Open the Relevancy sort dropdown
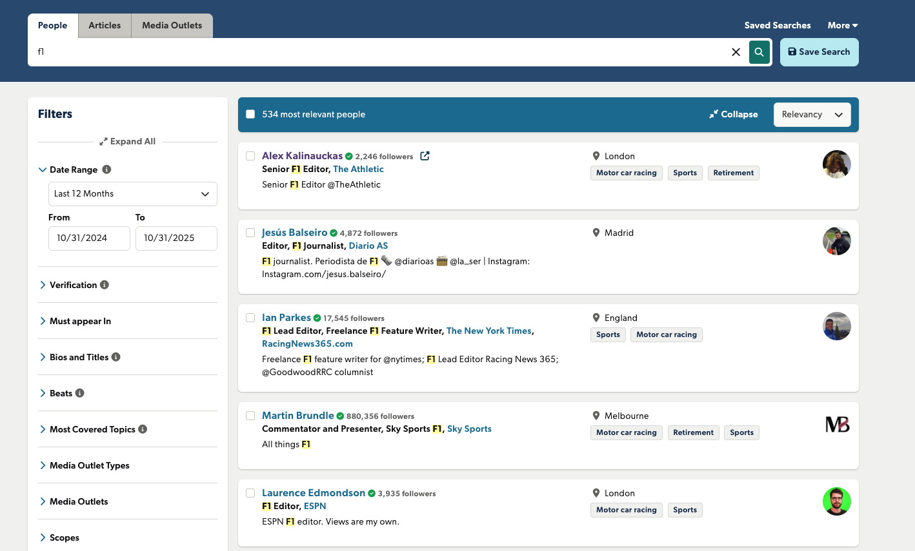Viewport: 915px width, 551px height. (x=812, y=115)
